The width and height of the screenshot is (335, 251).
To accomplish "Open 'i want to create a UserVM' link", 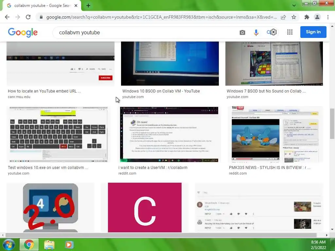I will pyautogui.click(x=153, y=168).
